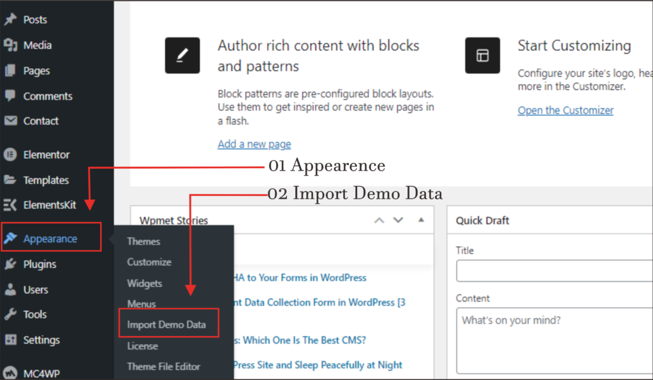Click the Quick Draft Title field

point(554,271)
